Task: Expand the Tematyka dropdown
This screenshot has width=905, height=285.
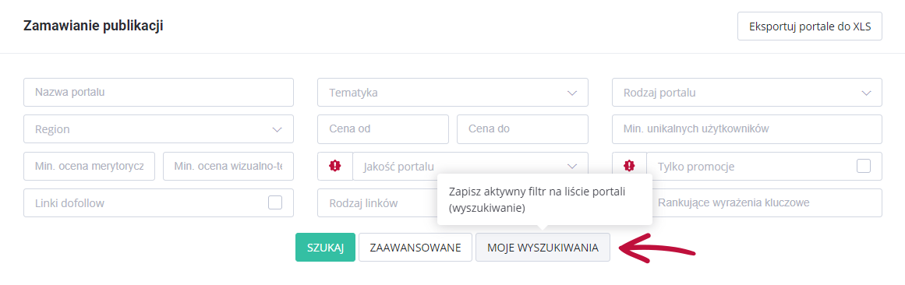Action: (x=452, y=93)
